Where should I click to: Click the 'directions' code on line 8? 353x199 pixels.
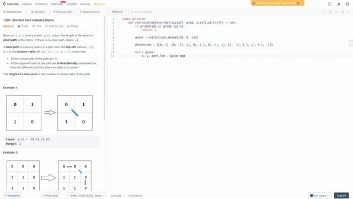143,45
